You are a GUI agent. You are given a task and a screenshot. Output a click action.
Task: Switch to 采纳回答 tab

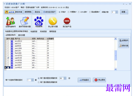[43, 32]
